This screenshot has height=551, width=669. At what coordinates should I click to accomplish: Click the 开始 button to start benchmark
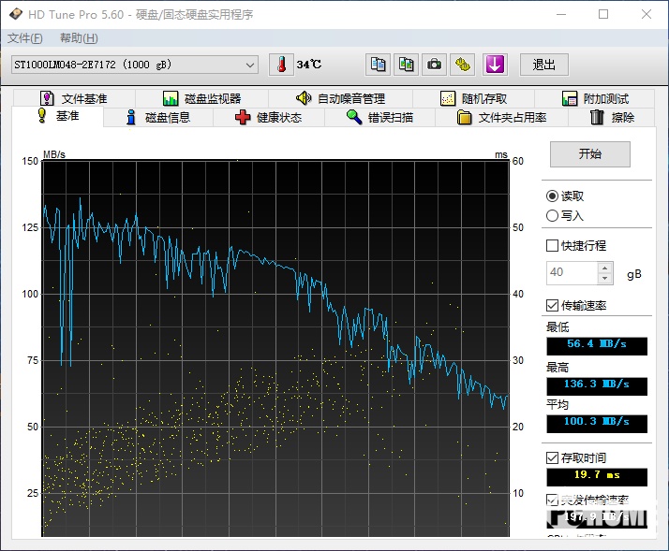click(589, 154)
